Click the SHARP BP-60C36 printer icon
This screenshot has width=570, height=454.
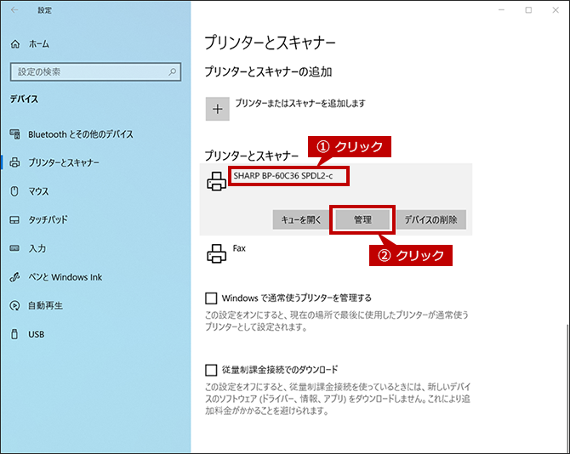[x=217, y=181]
